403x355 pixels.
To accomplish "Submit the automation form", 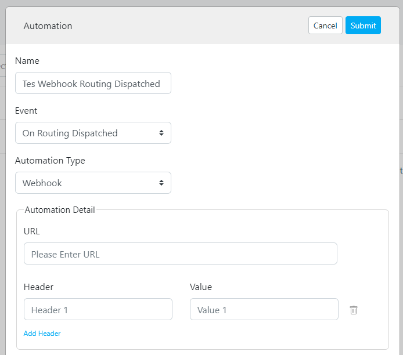I will (363, 26).
